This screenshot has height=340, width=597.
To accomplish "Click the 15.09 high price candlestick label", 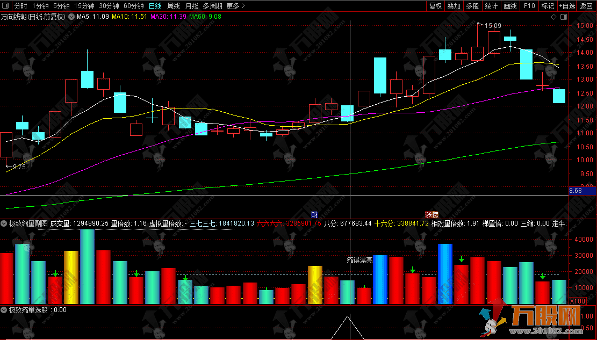I will (493, 26).
